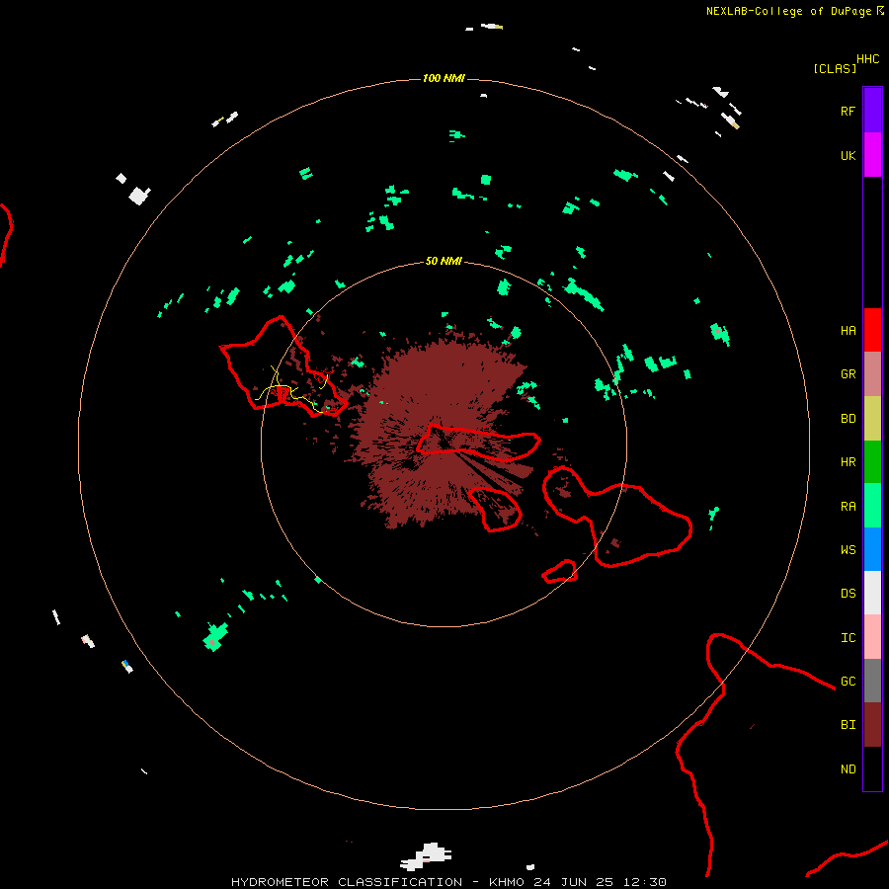Viewport: 889px width, 889px height.
Task: Select the GR legend color block
Action: pyautogui.click(x=872, y=373)
